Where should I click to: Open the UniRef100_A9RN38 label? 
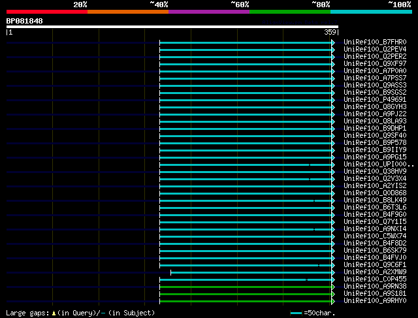click(x=375, y=287)
